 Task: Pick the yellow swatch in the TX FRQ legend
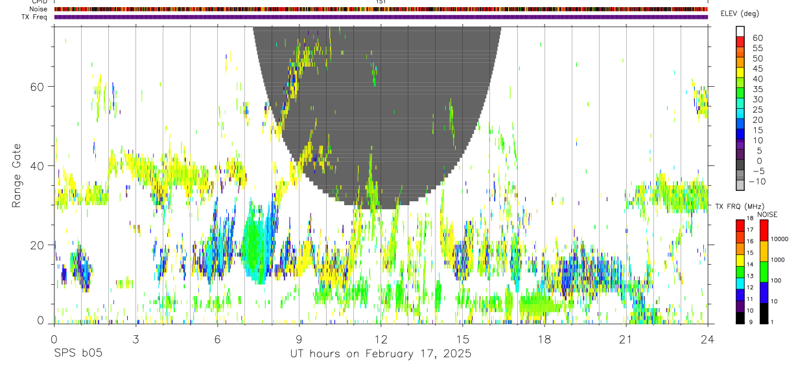click(740, 260)
